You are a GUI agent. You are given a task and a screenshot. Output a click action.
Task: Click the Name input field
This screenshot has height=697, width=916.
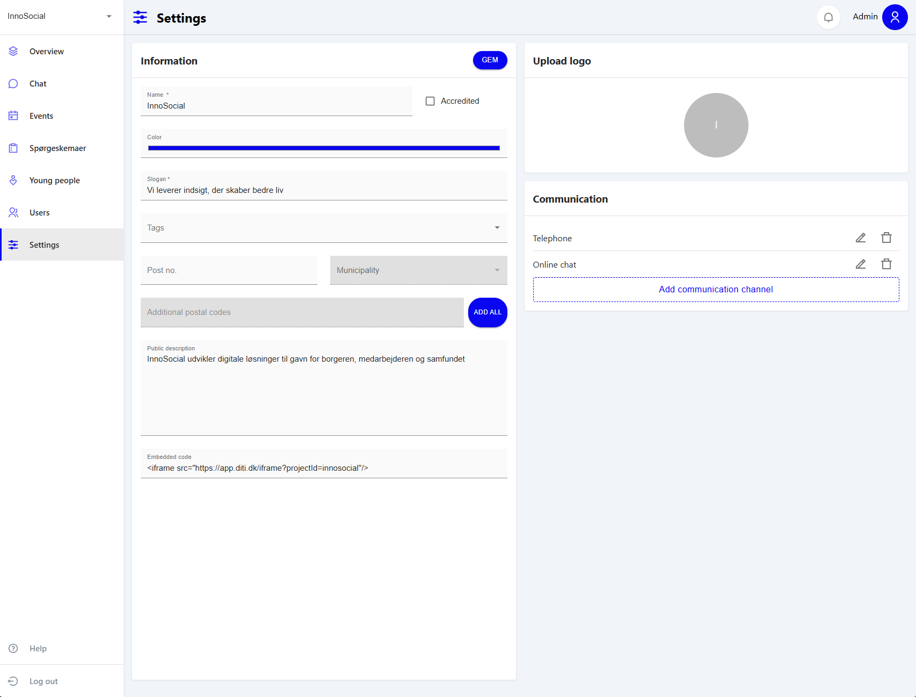(x=277, y=101)
